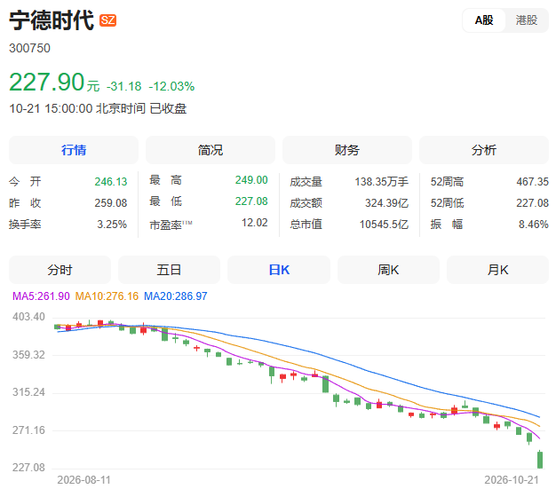
Task: Click the MA10:276.16 indicator label
Action: pos(107,296)
